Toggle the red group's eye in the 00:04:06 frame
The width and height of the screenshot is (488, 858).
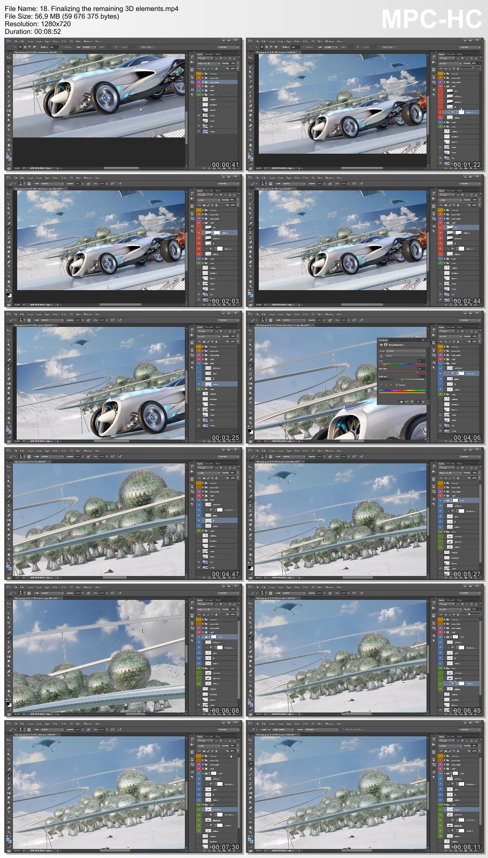(440, 359)
